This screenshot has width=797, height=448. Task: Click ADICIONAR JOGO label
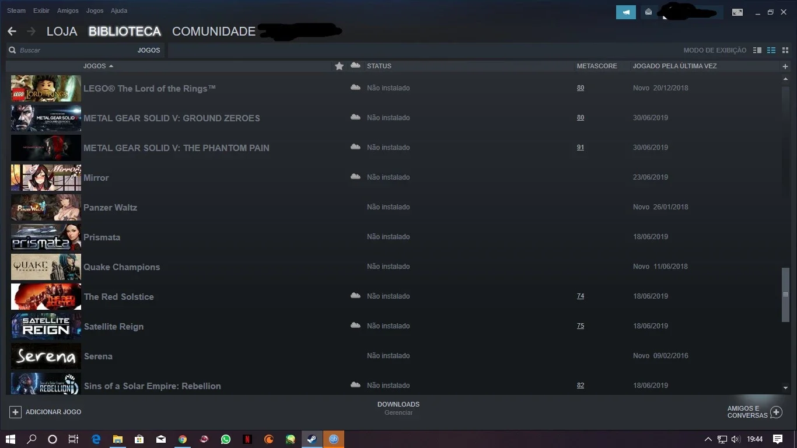click(54, 412)
